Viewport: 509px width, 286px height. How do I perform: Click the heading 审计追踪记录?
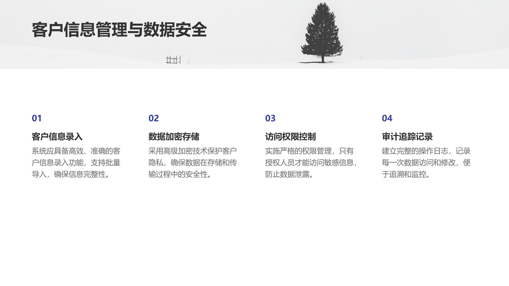407,137
